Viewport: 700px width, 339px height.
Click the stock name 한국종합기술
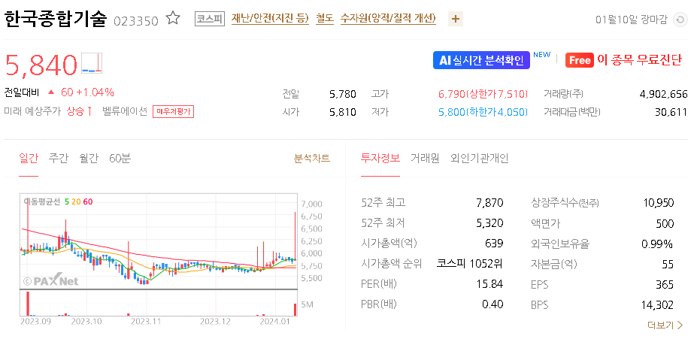(56, 19)
